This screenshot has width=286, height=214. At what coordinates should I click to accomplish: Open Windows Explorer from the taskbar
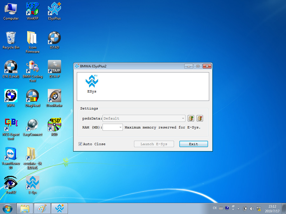pos(25,209)
